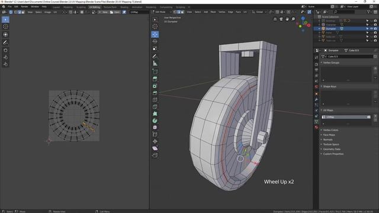Viewport: 379px width, 213px height.
Task: Select the Poly Build tool
Action: point(155,114)
